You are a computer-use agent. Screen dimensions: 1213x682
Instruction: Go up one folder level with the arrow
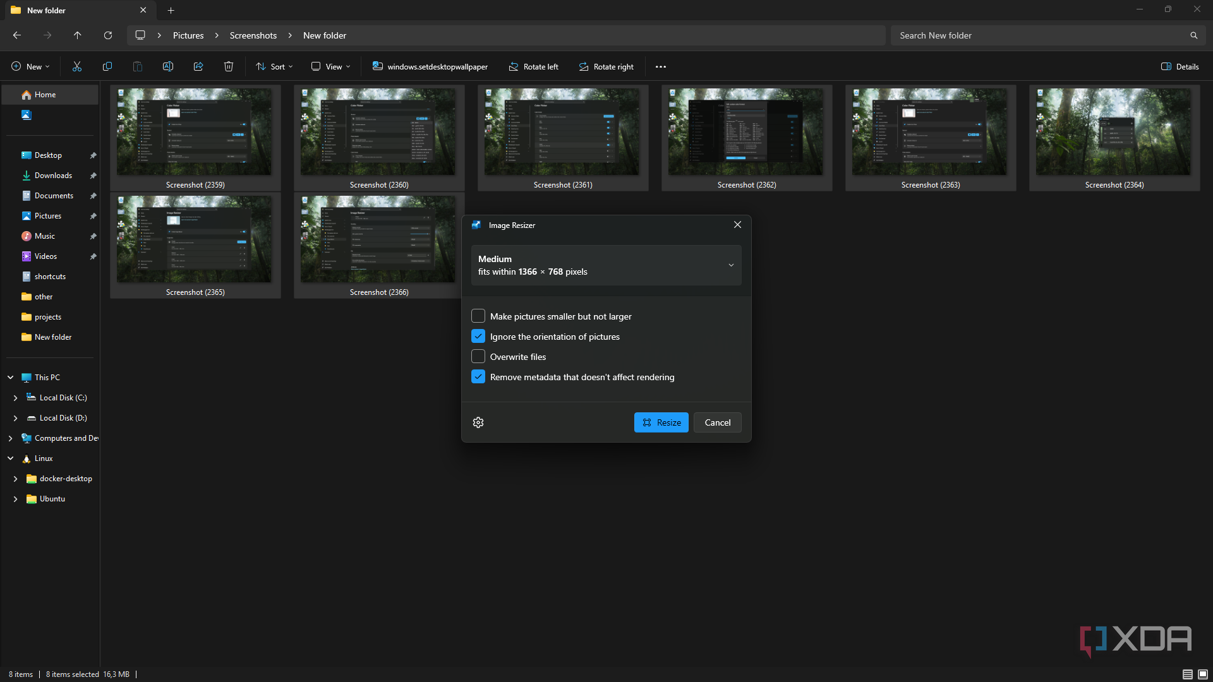pos(77,35)
